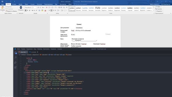Clear all formatting with the eraser icon

[46, 8]
